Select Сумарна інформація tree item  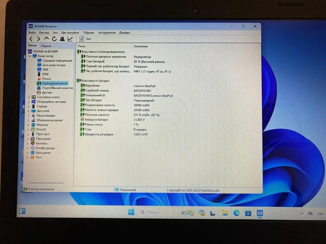[57, 61]
